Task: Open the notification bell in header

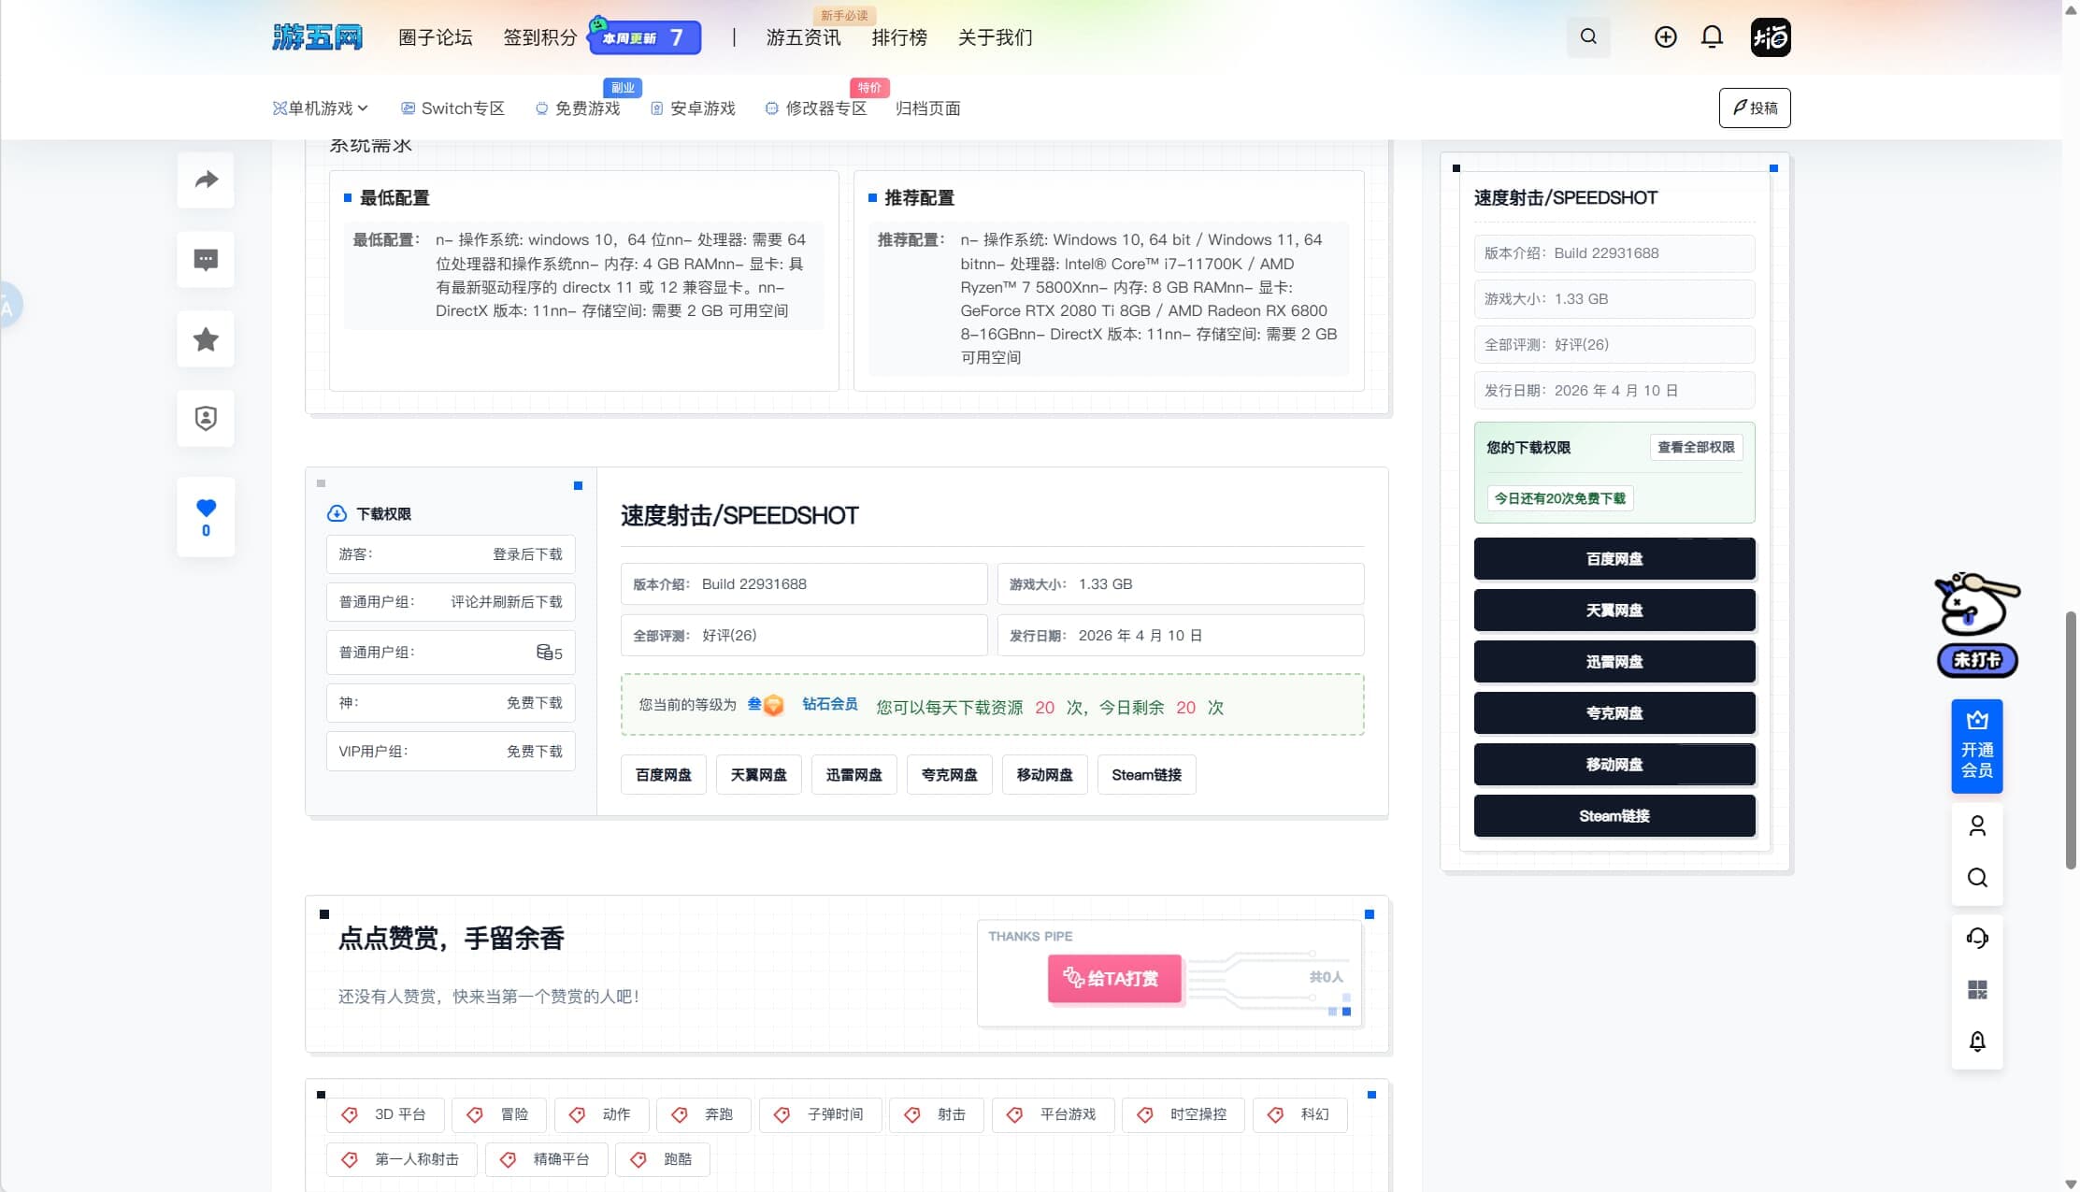Action: (x=1712, y=37)
